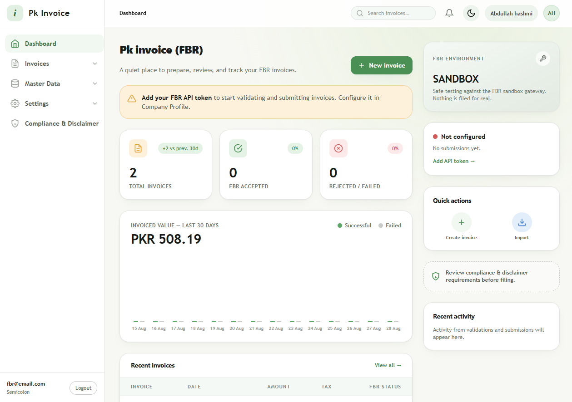Click the TAX column header
The image size is (572, 402).
click(x=327, y=387)
